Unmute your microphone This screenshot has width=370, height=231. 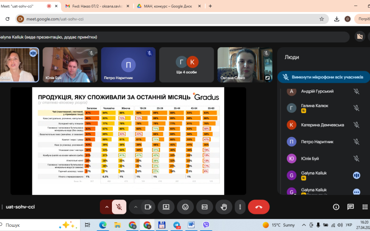click(119, 207)
